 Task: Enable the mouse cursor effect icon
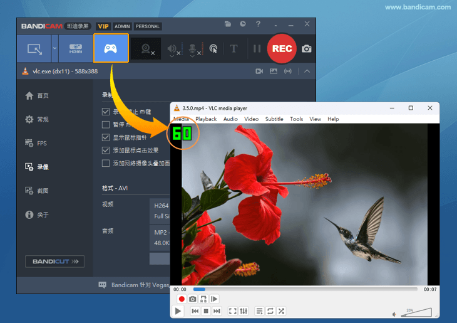click(213, 49)
